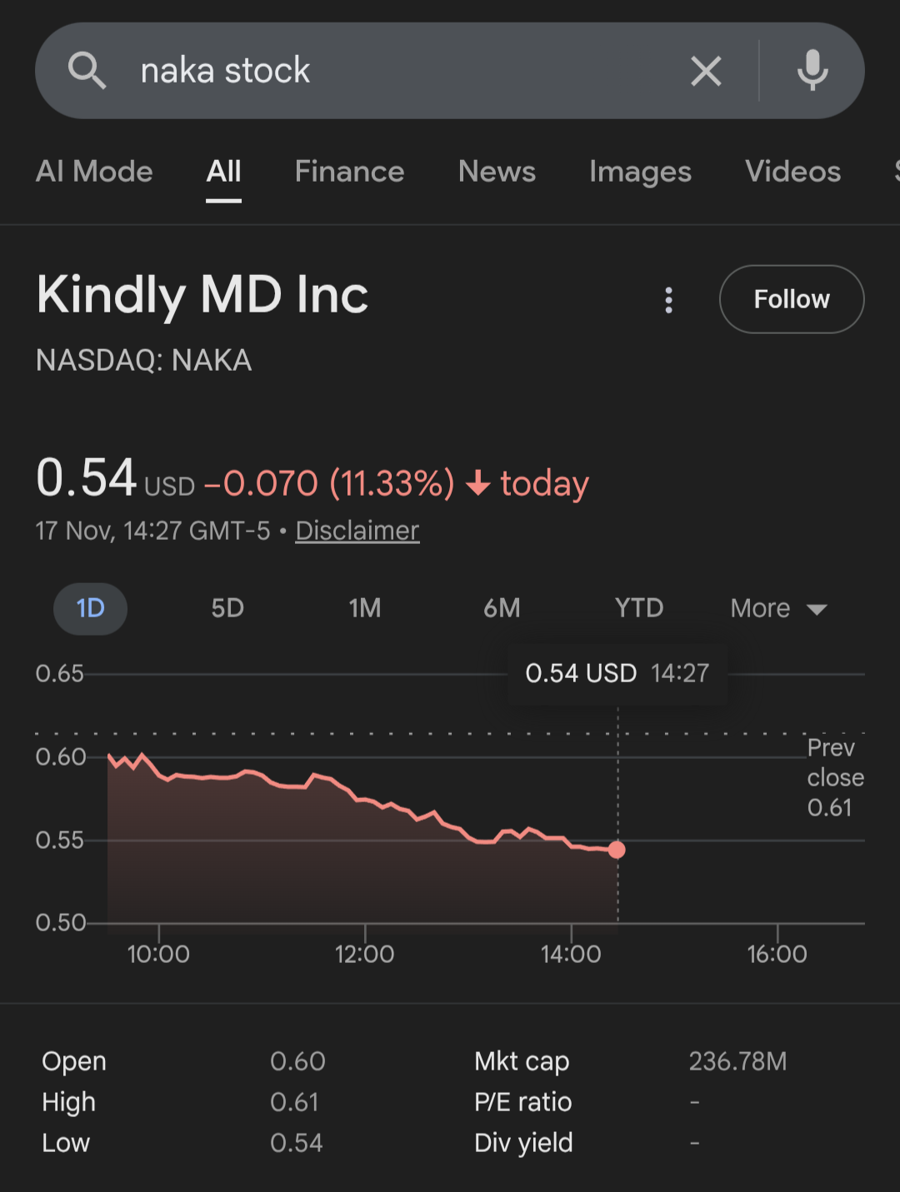The height and width of the screenshot is (1192, 900).
Task: Go to the News tab
Action: point(497,172)
